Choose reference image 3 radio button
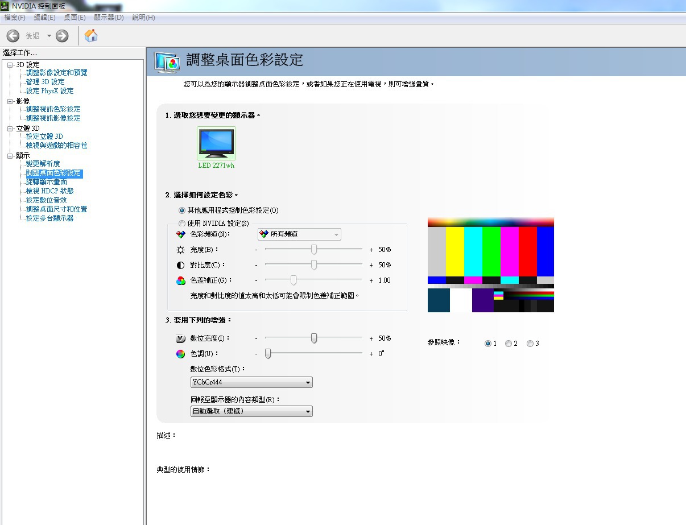686x525 pixels. (530, 344)
